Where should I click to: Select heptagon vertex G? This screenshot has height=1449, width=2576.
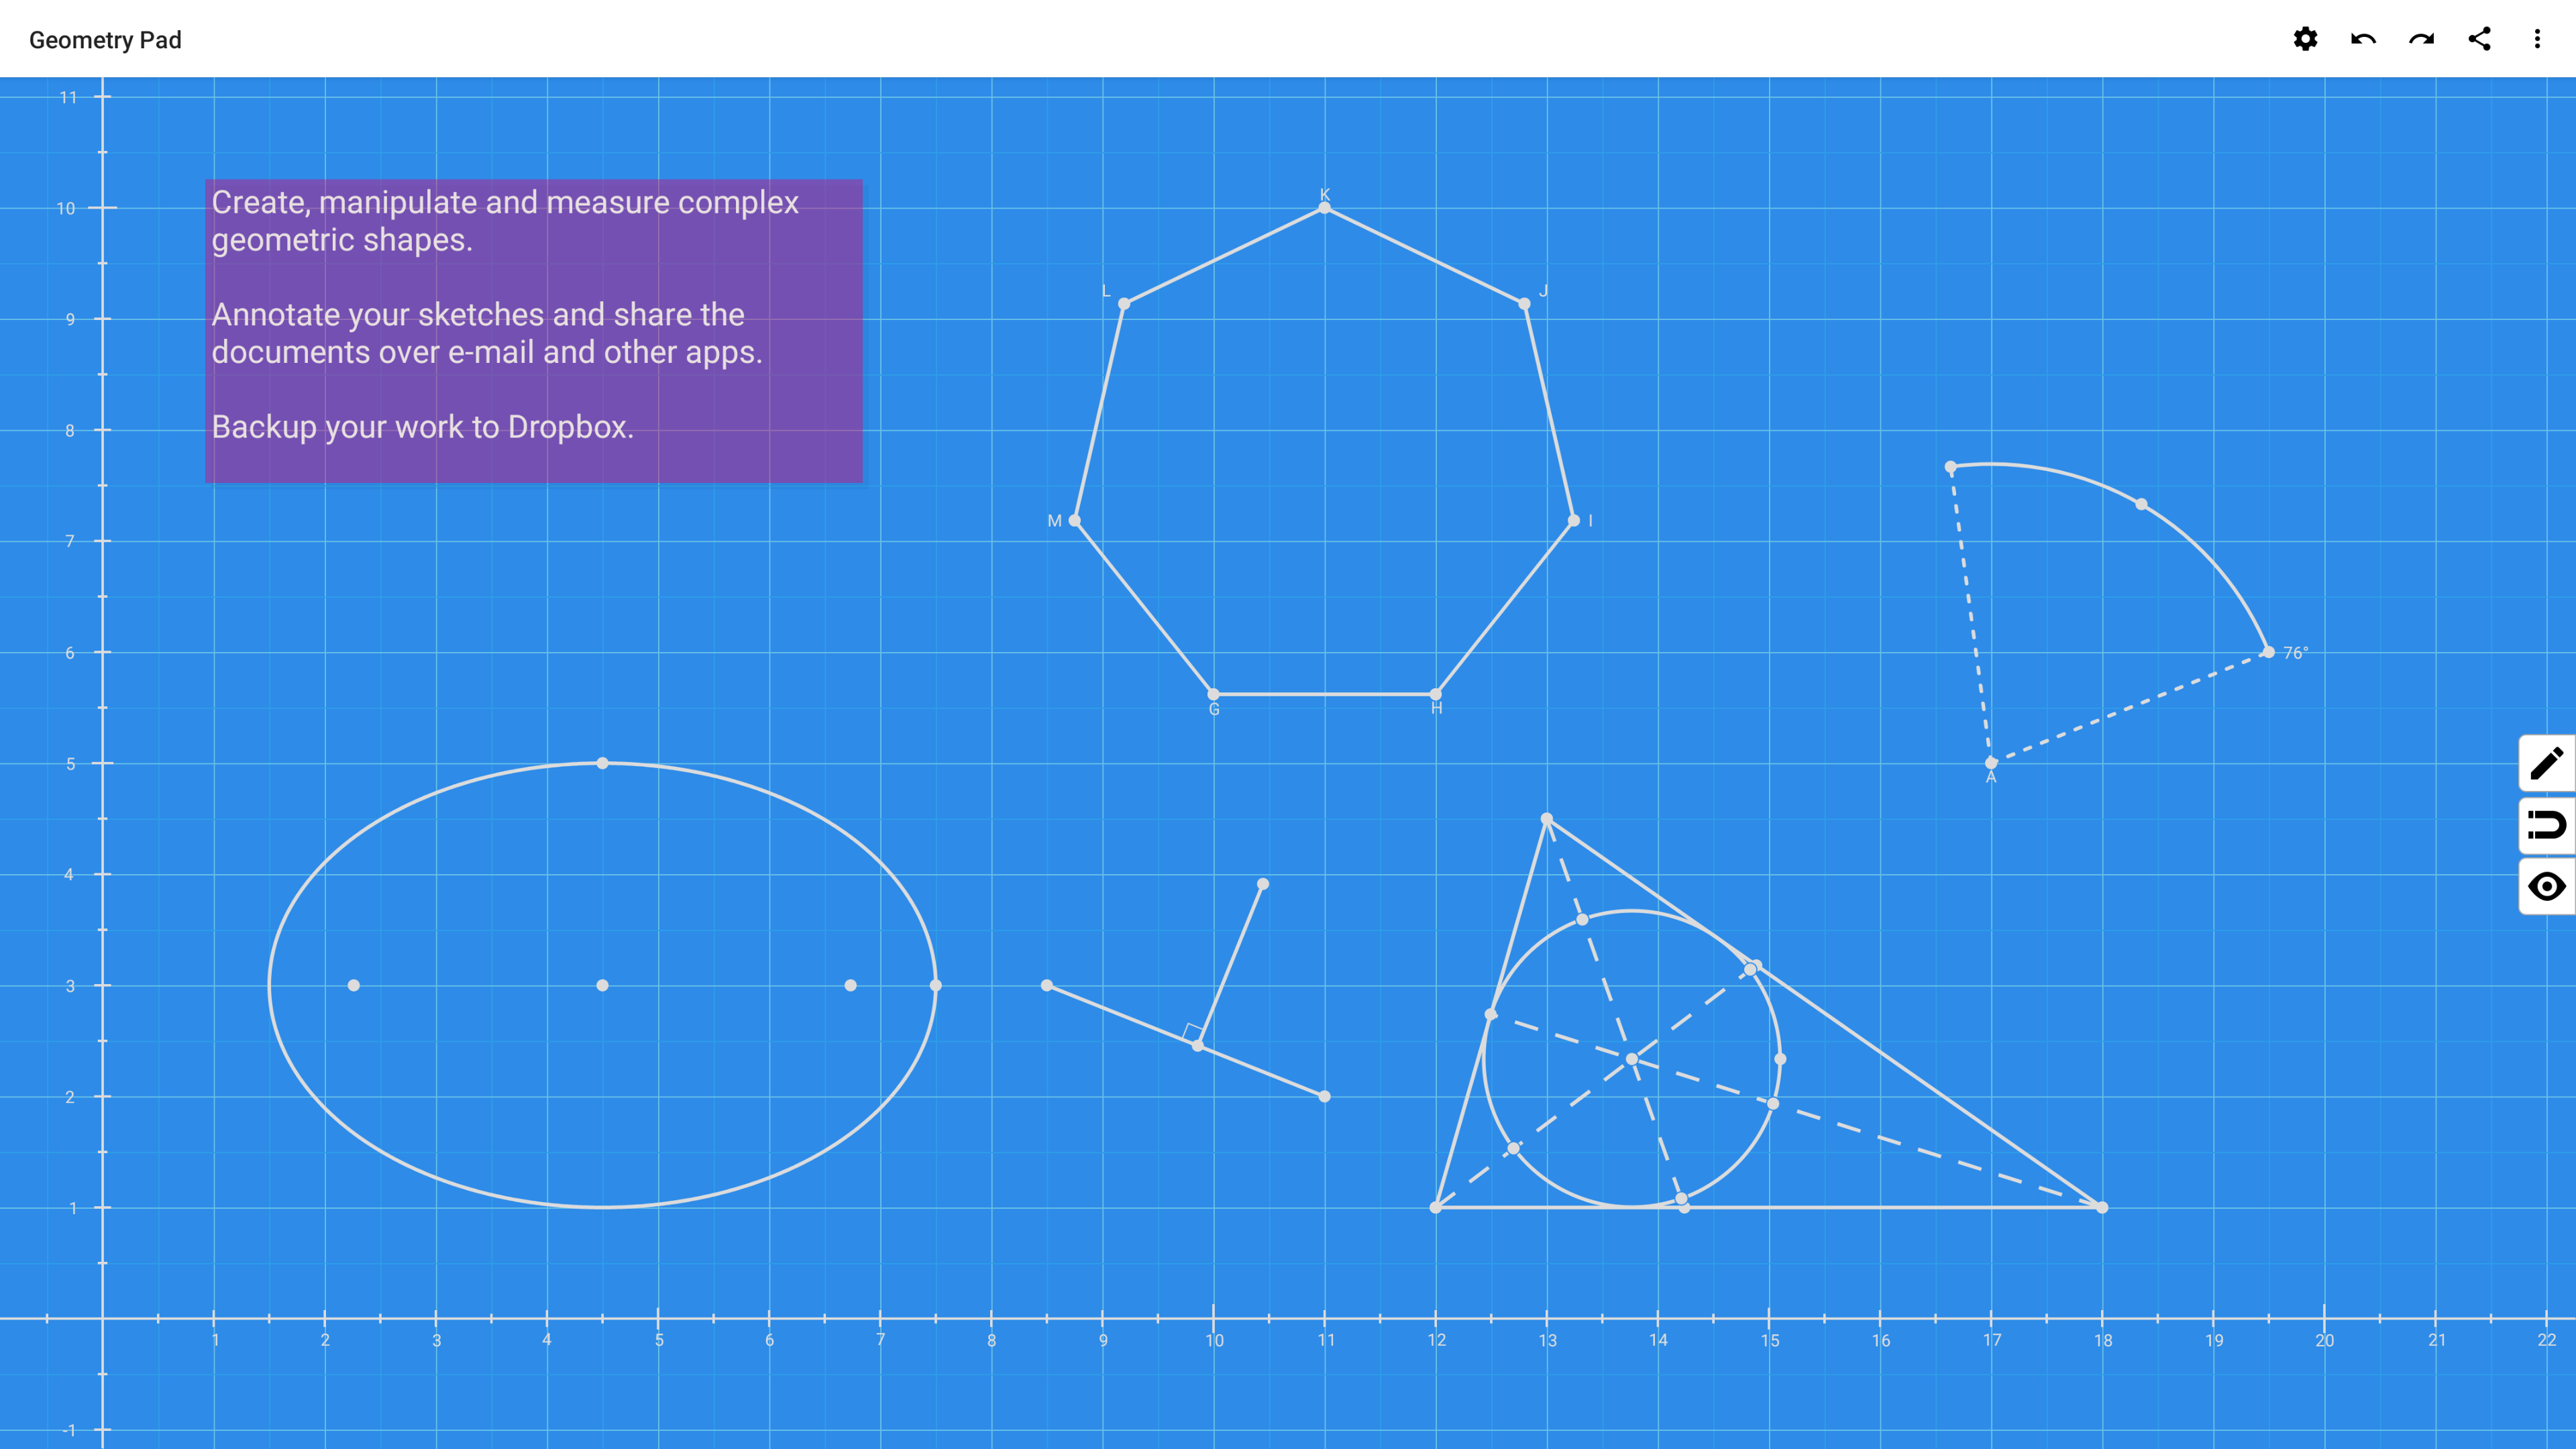coord(1213,694)
